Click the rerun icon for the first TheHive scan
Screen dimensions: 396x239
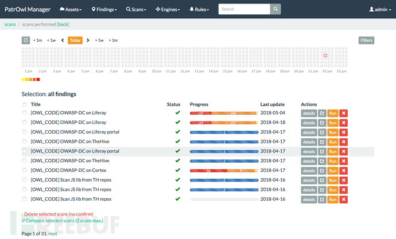322,142
